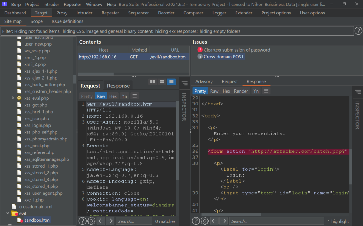Open the request message editor hamburger menu

tap(135, 96)
